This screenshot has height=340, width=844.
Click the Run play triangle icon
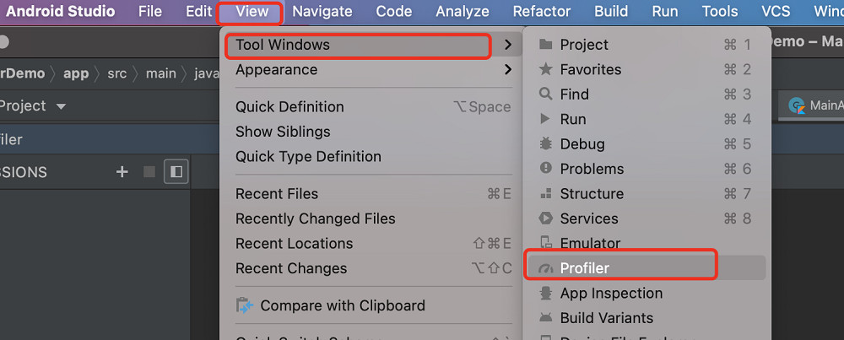coord(546,119)
